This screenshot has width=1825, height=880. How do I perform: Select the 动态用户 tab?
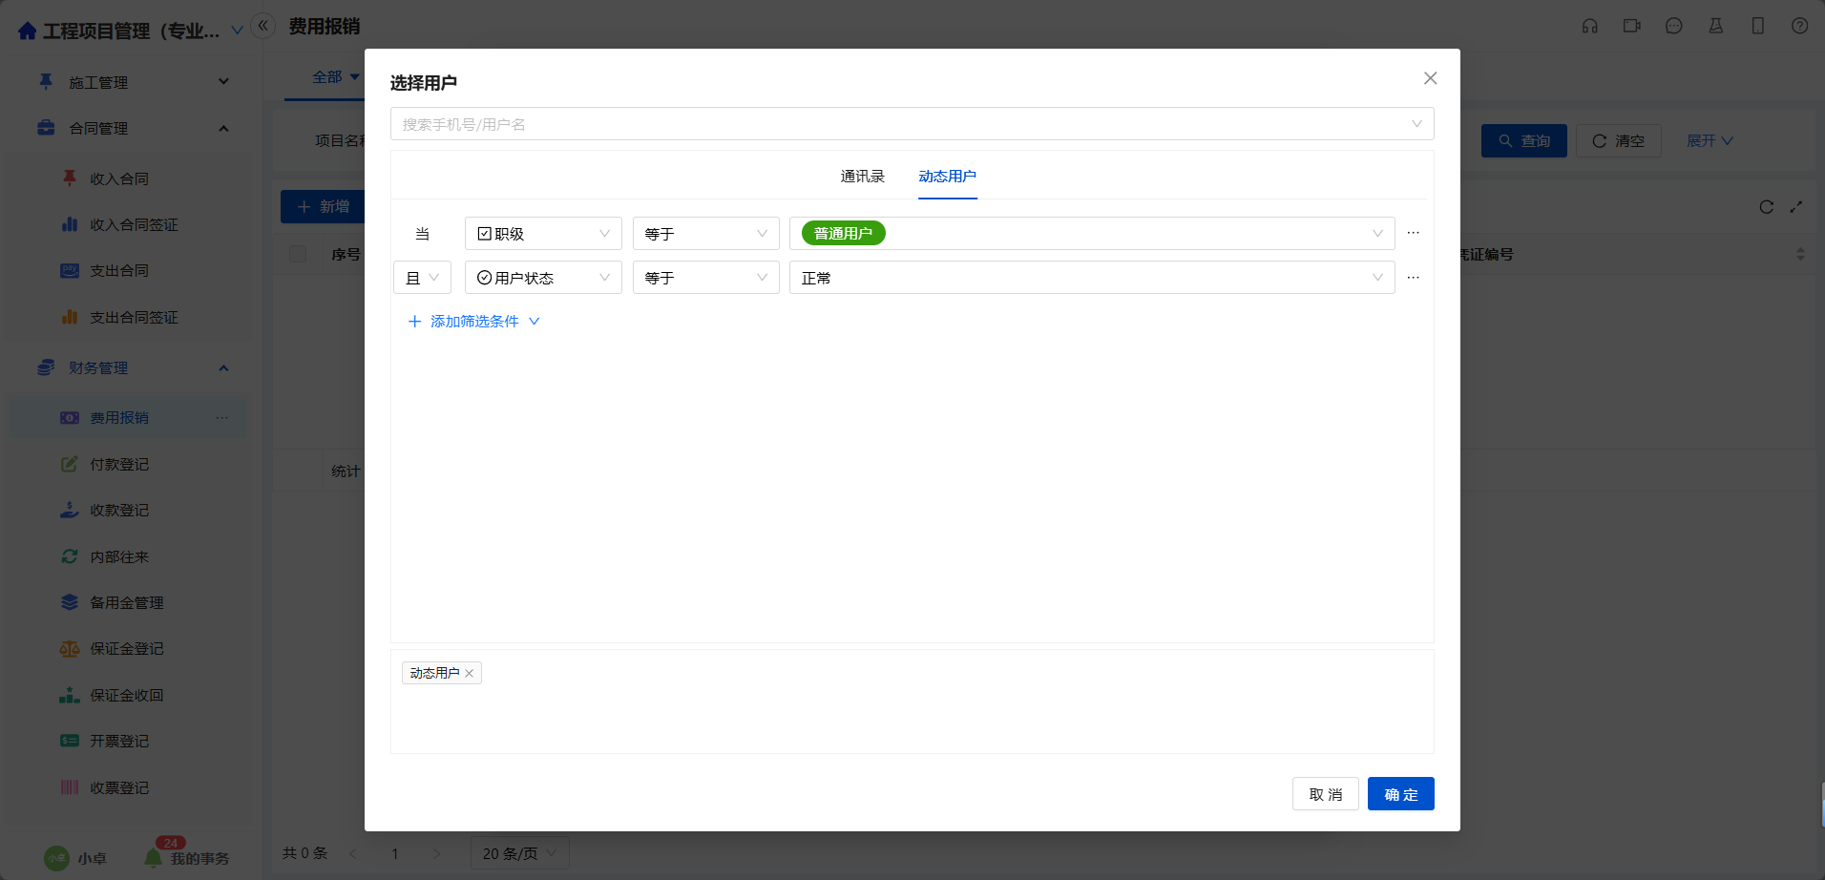[x=947, y=177]
